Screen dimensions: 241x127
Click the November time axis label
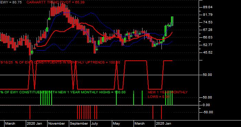[57, 124]
